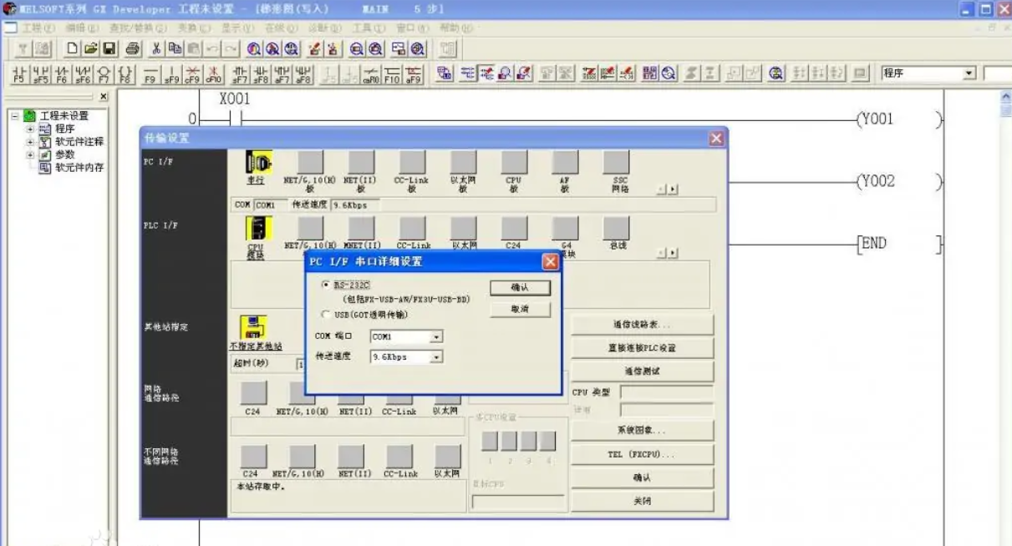Click the draw line F10 icon
The width and height of the screenshot is (1012, 546).
(391, 74)
